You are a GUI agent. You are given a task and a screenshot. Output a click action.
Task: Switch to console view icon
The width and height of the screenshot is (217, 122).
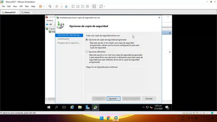pyautogui.click(x=94, y=6)
